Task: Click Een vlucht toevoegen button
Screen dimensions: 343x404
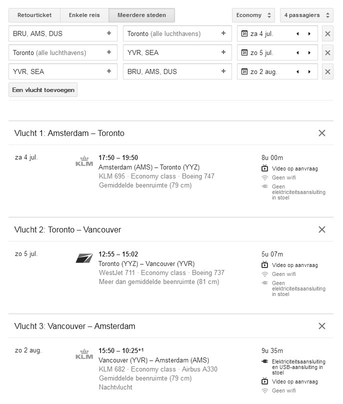Action: point(43,90)
